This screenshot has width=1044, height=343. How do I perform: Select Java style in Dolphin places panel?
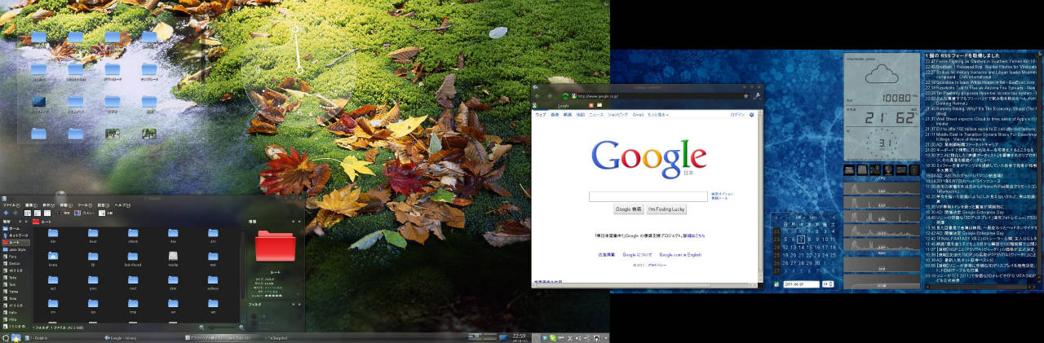tap(15, 249)
